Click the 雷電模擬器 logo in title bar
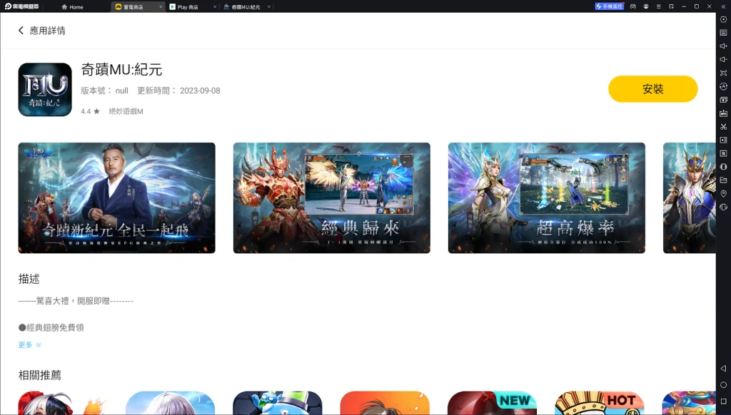 (x=22, y=6)
